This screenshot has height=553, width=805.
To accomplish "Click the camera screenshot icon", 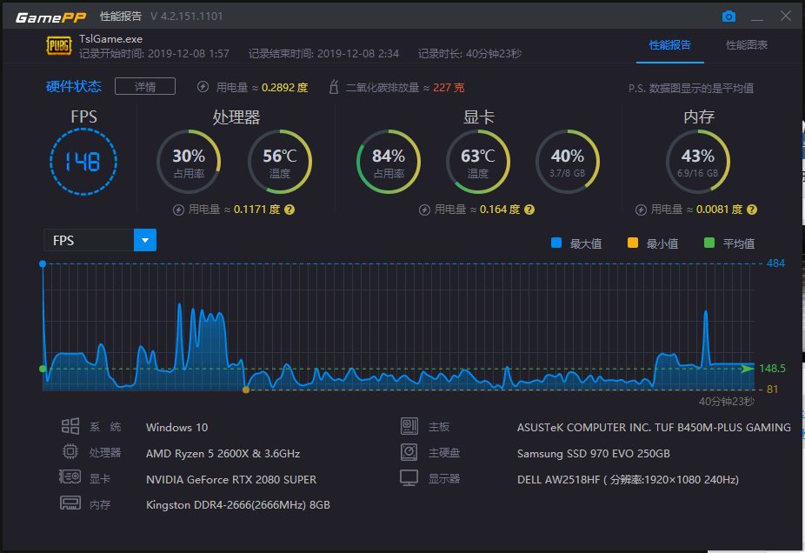I will 728,17.
